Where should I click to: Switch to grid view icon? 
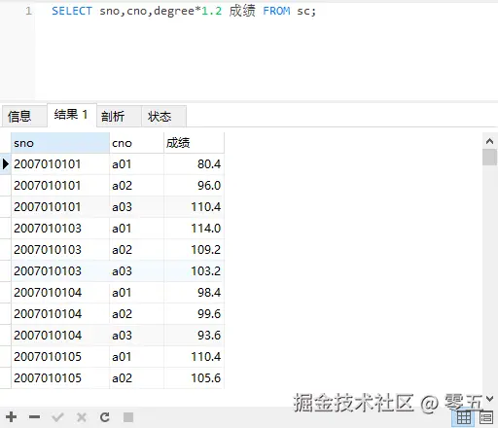464,417
